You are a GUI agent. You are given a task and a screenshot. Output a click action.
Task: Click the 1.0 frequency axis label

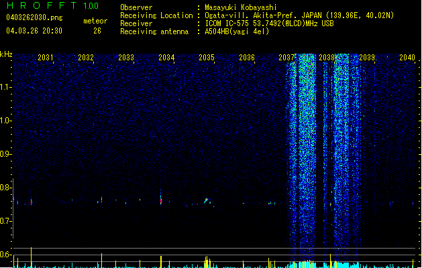click(x=6, y=121)
